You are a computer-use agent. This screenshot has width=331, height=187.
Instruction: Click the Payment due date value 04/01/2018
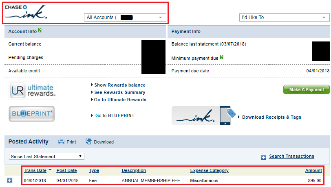pyautogui.click(x=318, y=71)
